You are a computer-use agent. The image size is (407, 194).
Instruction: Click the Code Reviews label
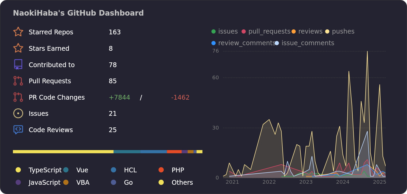[51, 130]
